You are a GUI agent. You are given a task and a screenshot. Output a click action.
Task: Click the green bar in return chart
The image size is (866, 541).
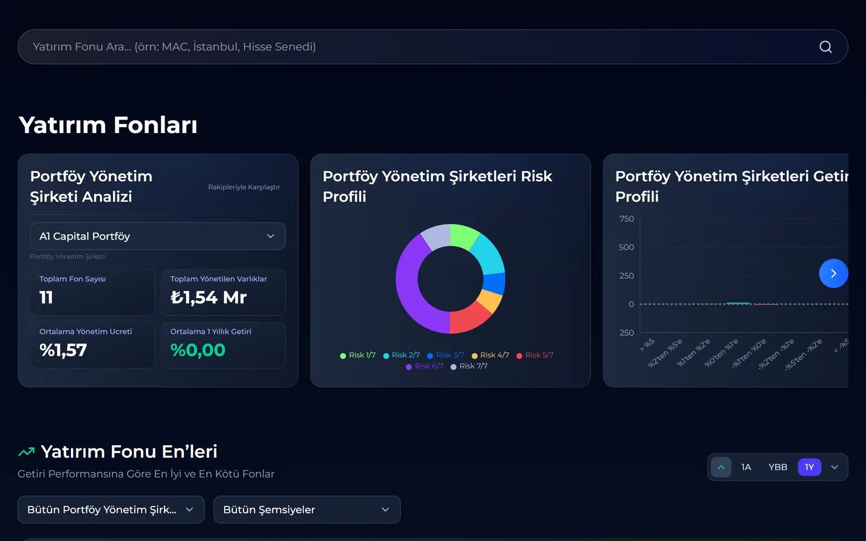(x=738, y=303)
